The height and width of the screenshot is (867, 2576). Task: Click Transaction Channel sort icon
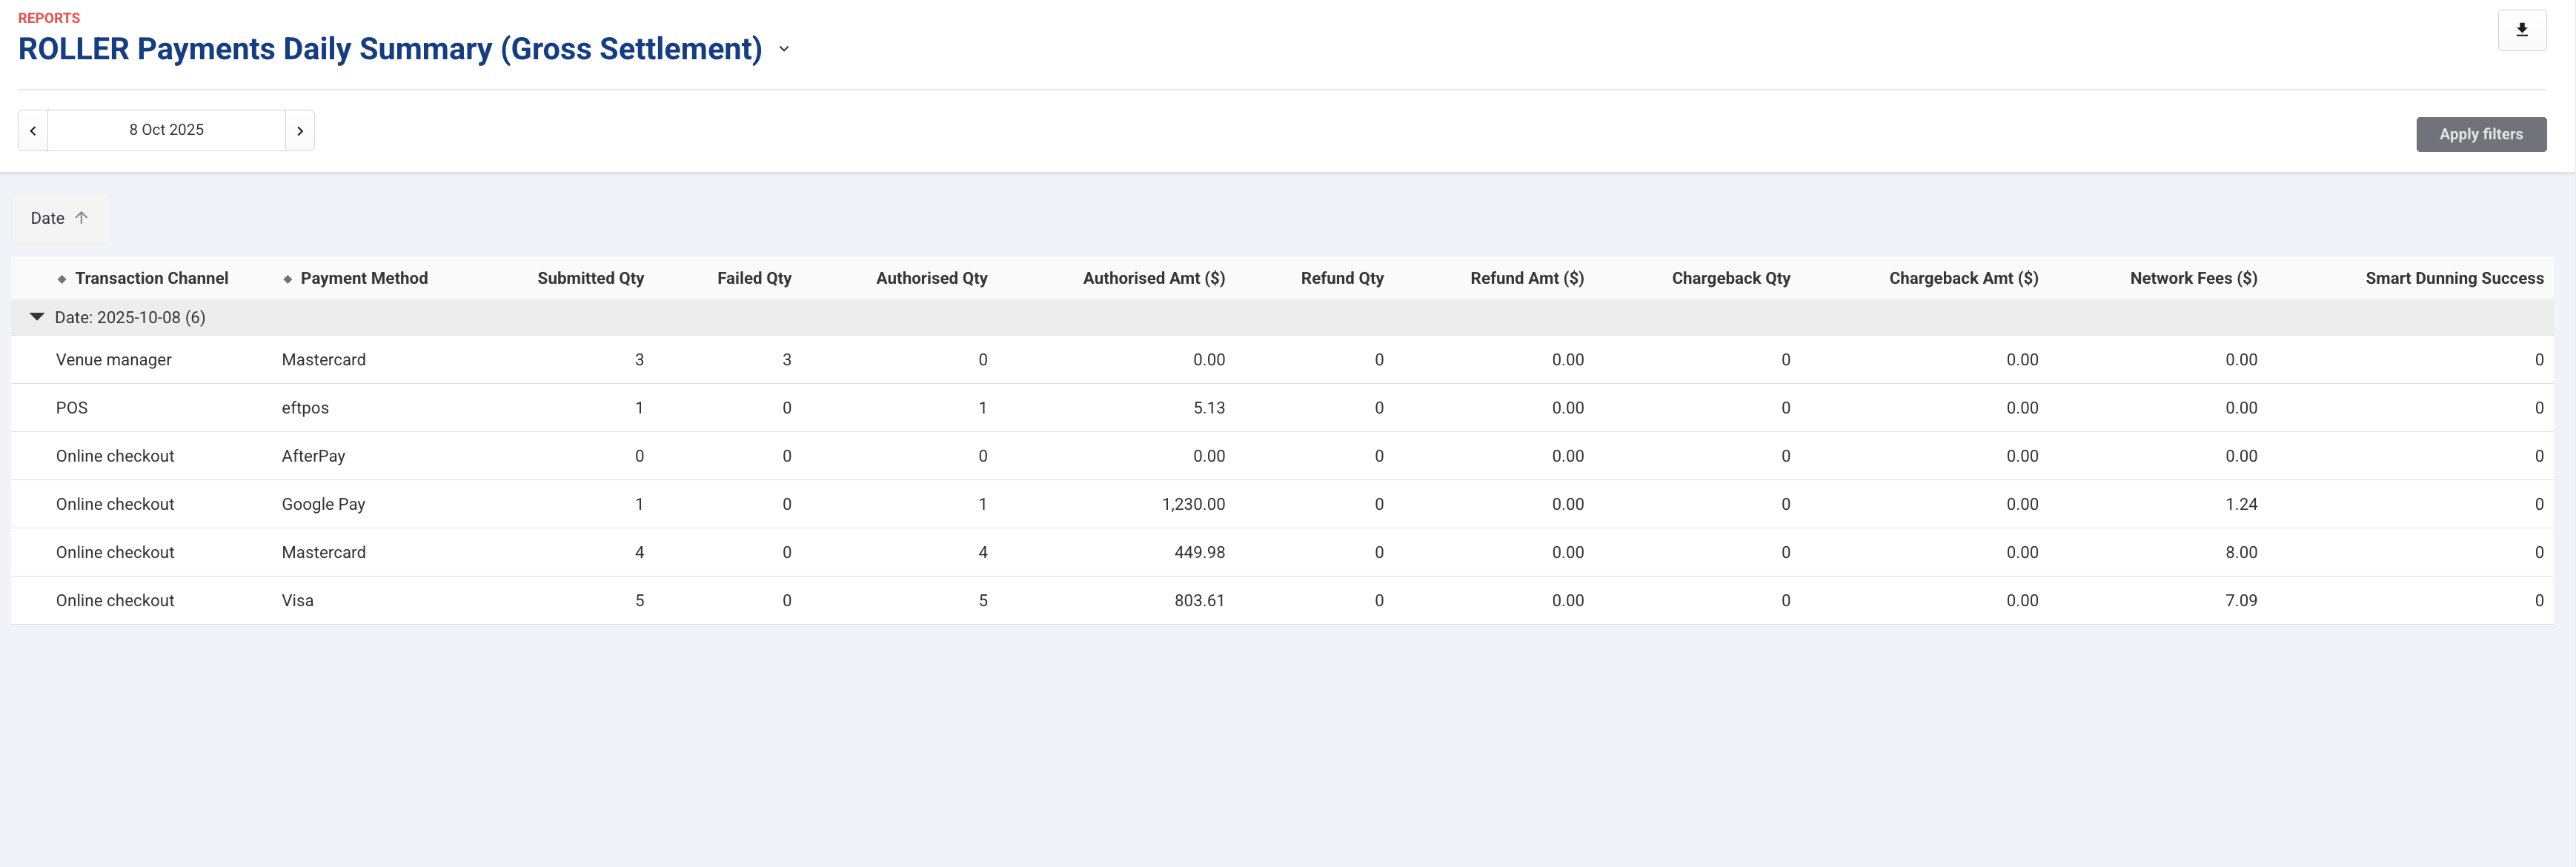point(62,279)
